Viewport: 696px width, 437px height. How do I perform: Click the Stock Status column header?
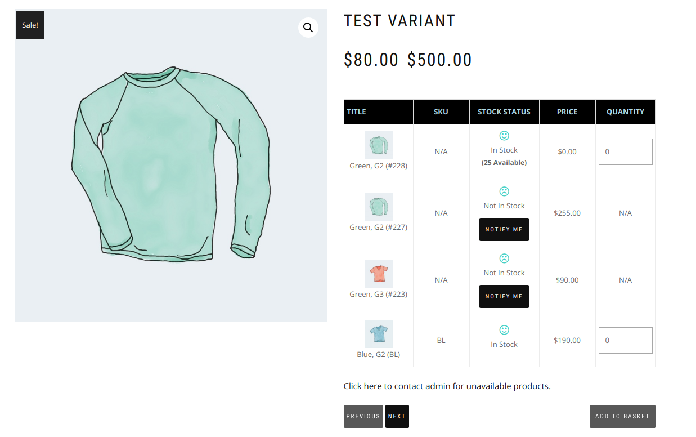point(504,112)
